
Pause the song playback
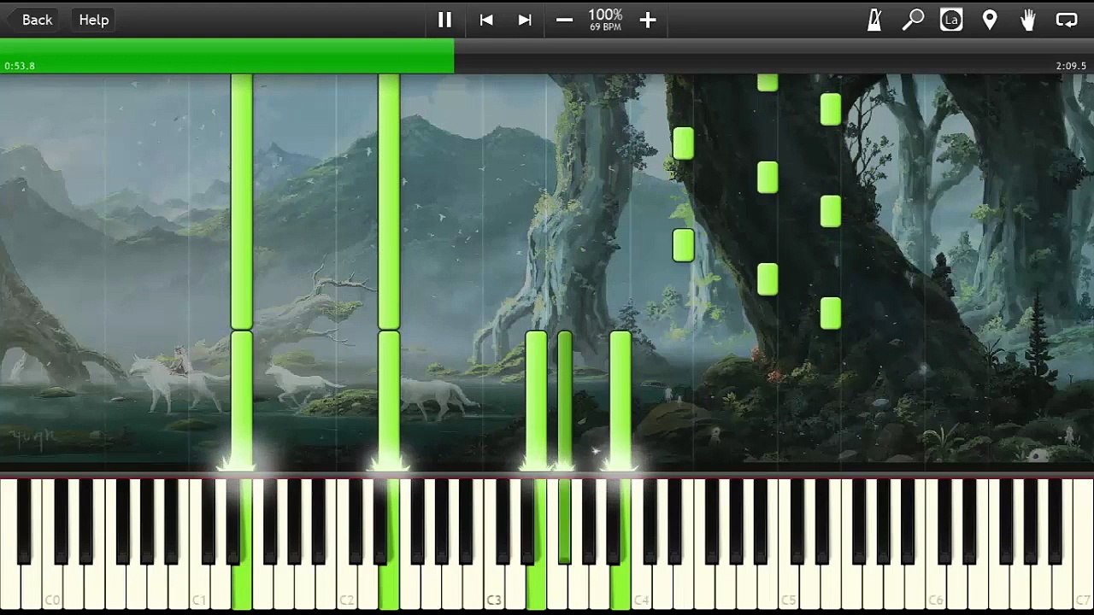(444, 20)
